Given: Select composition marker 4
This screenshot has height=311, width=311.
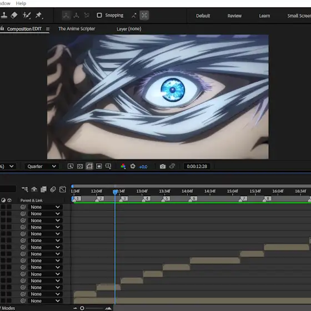Looking at the screenshot, I should 146,199.
